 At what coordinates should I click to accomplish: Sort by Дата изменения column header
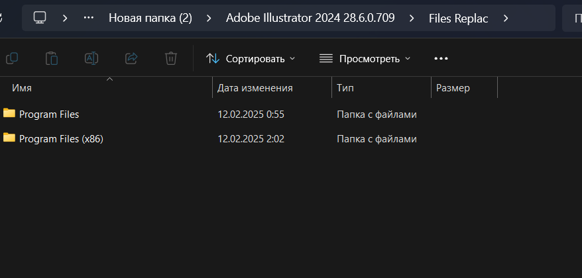click(x=272, y=88)
